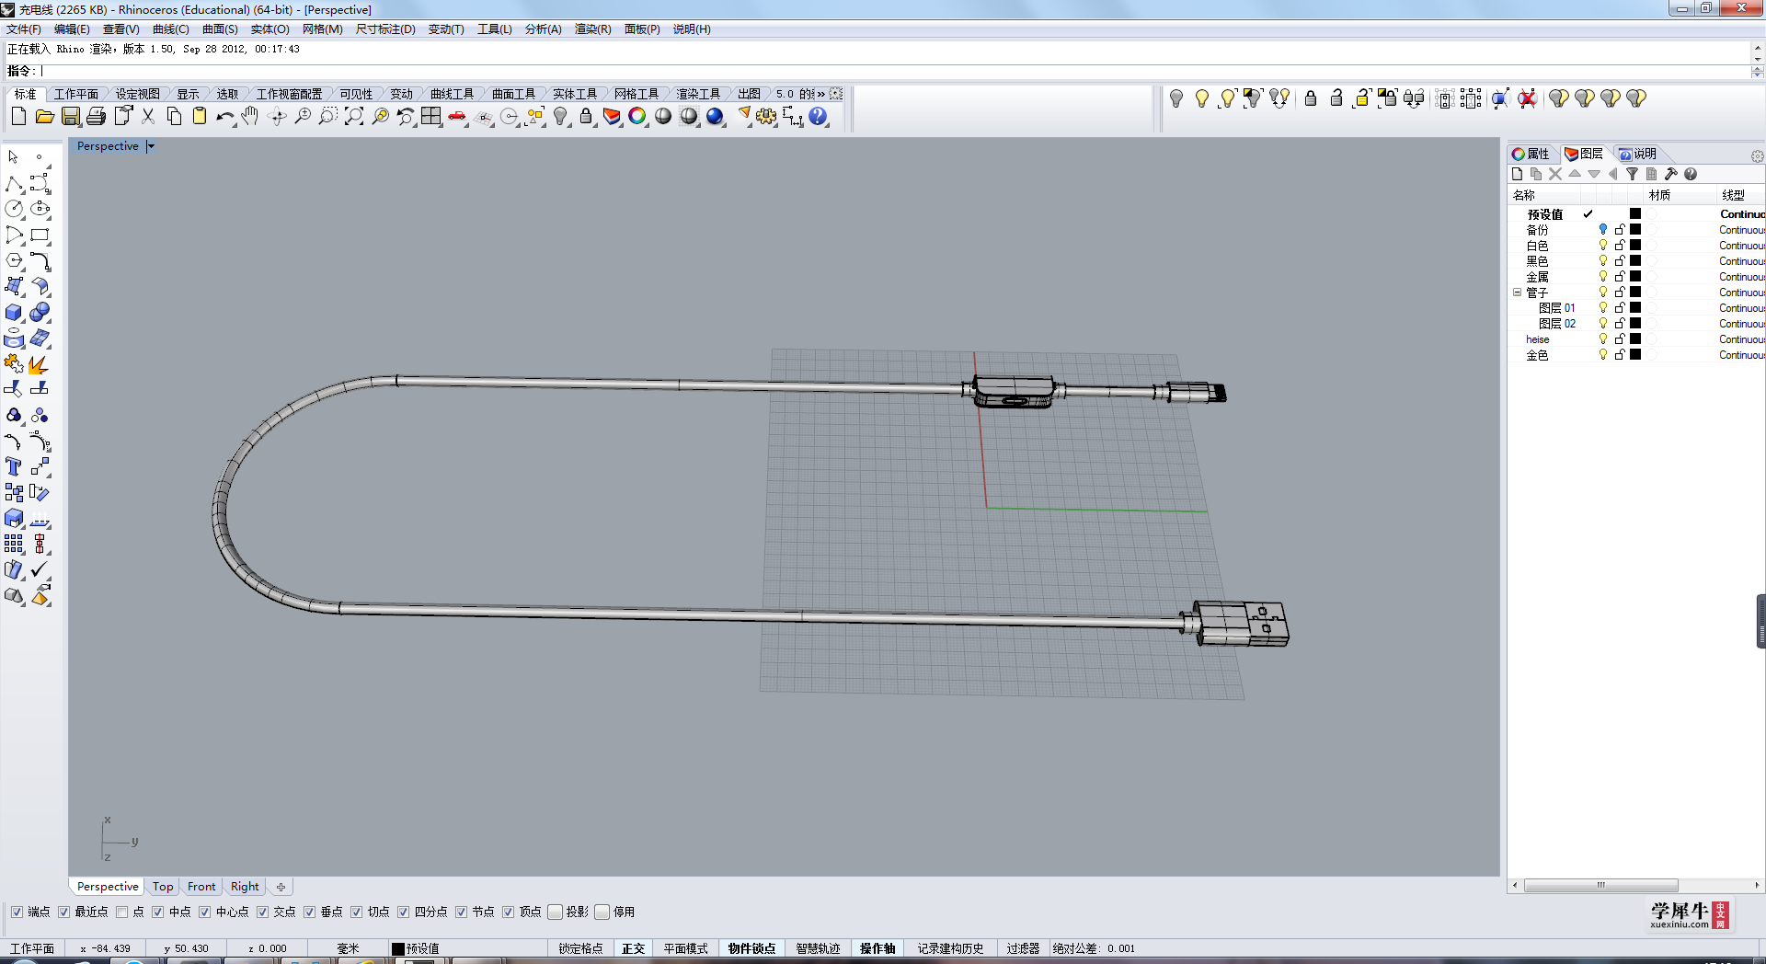Enable the 投影 checkbox
1766x964 pixels.
point(555,912)
